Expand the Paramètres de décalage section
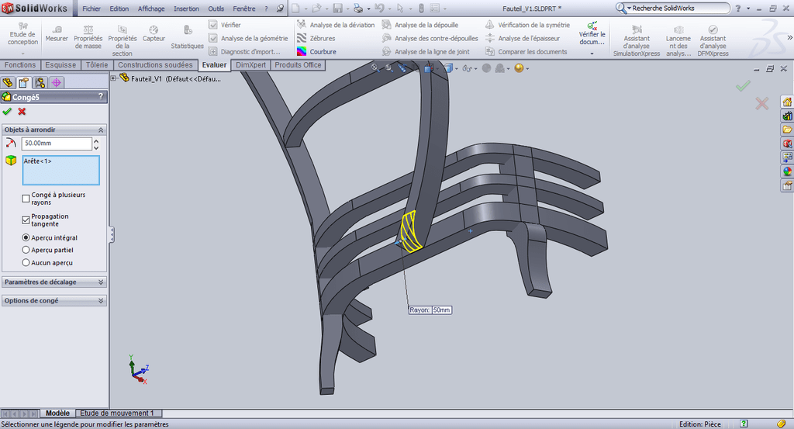This screenshot has width=794, height=429. (x=101, y=282)
